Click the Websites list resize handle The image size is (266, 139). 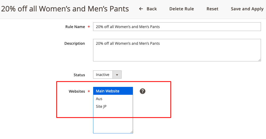(x=131, y=132)
